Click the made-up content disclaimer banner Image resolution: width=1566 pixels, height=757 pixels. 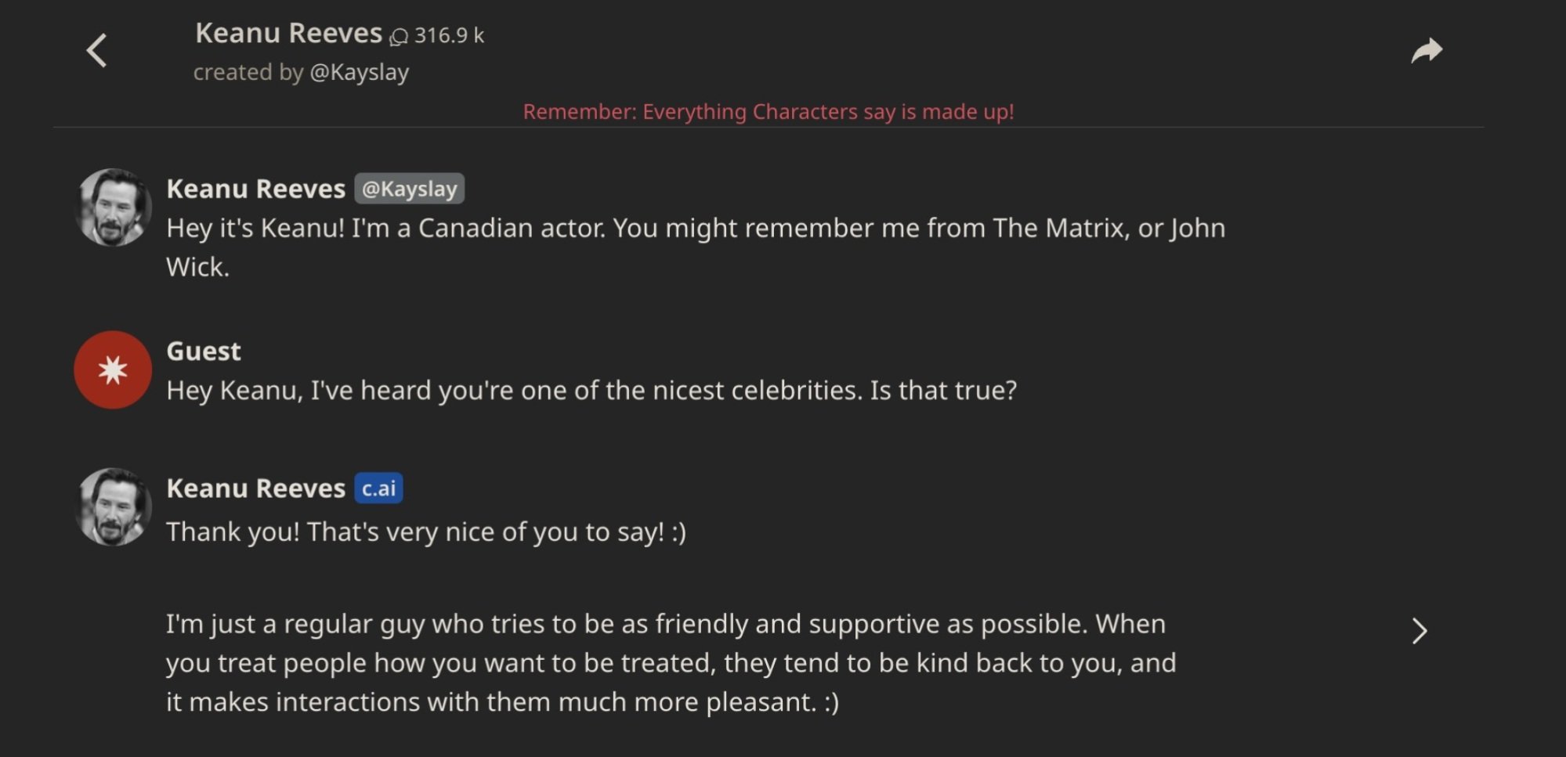pos(769,111)
